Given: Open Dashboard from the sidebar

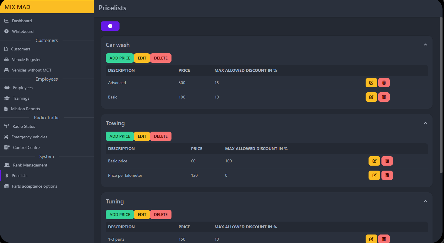Looking at the screenshot, I should tap(22, 21).
